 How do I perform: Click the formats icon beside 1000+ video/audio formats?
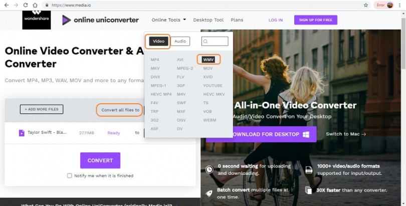click(x=309, y=169)
